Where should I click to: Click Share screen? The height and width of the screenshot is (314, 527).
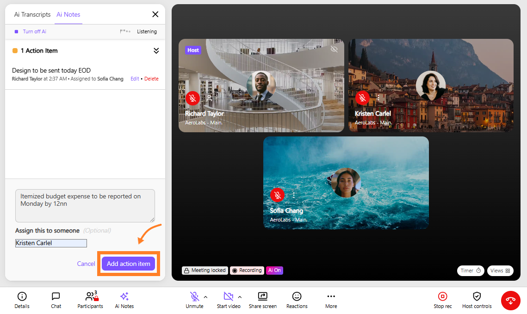tap(262, 300)
